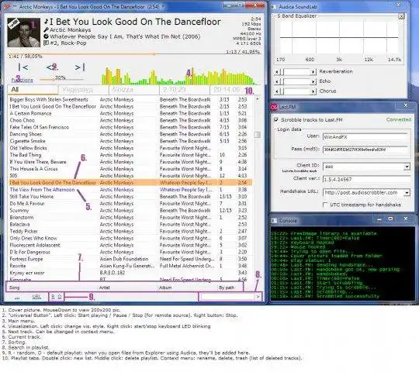
Task: Select 'Fake Tales Of San Francisco' track
Action: click(x=130, y=127)
